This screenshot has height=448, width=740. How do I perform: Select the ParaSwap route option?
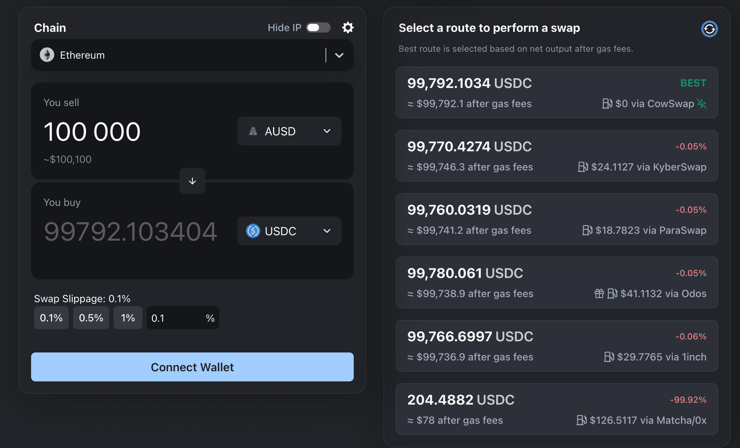coord(556,219)
